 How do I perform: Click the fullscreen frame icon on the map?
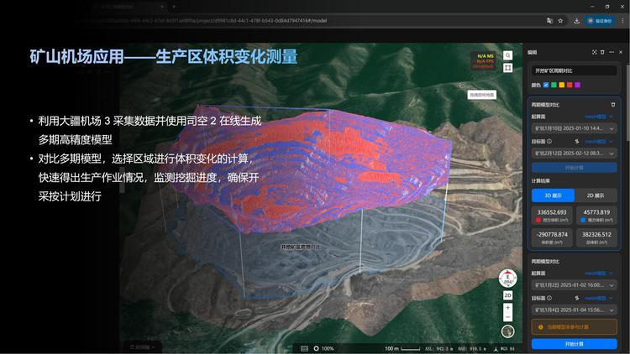point(508,69)
